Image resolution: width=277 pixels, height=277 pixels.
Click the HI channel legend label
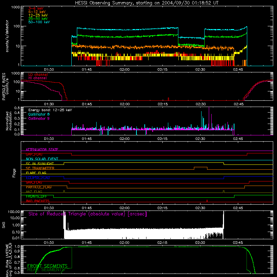(x=38, y=78)
